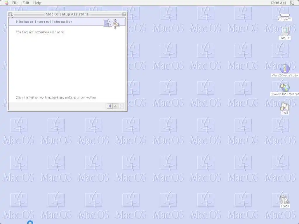
Task: Close the Mac OS Setup Assistant window
Action: [x=10, y=14]
